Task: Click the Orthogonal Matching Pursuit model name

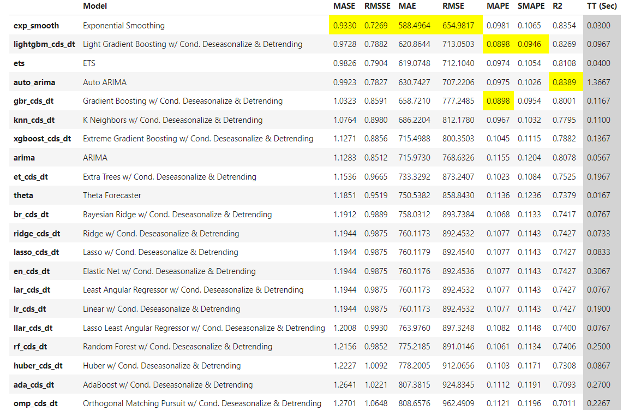Action: 202,403
